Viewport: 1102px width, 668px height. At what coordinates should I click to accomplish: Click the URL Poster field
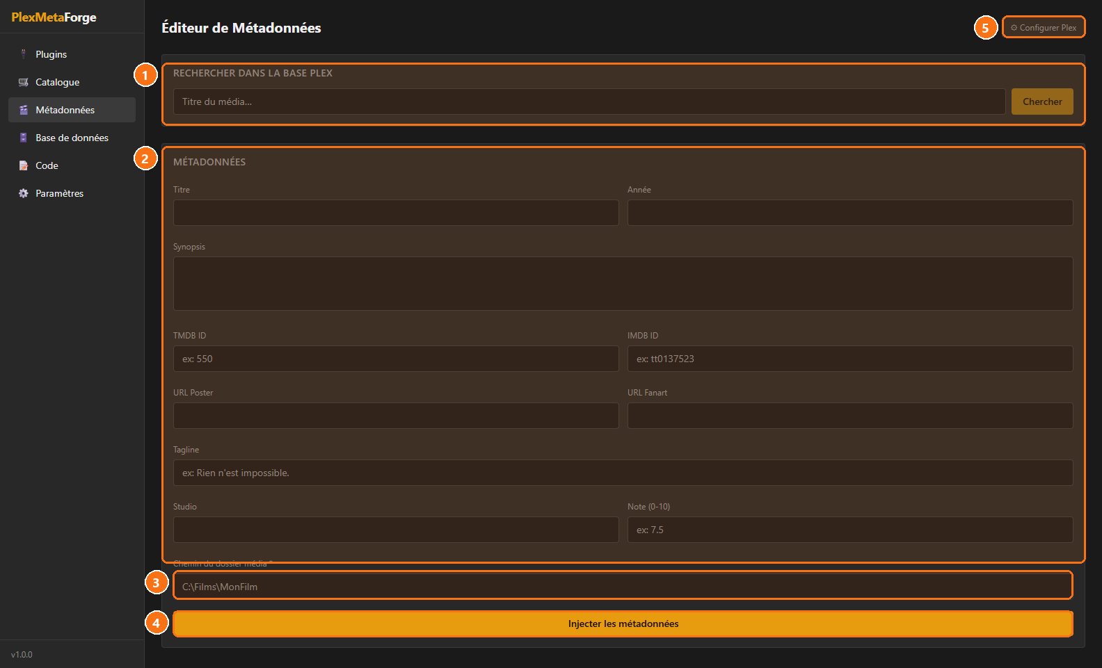coord(396,416)
